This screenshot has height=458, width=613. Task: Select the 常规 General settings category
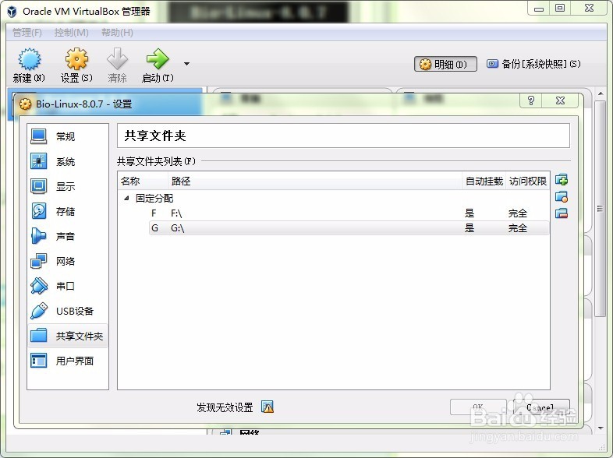(x=68, y=136)
